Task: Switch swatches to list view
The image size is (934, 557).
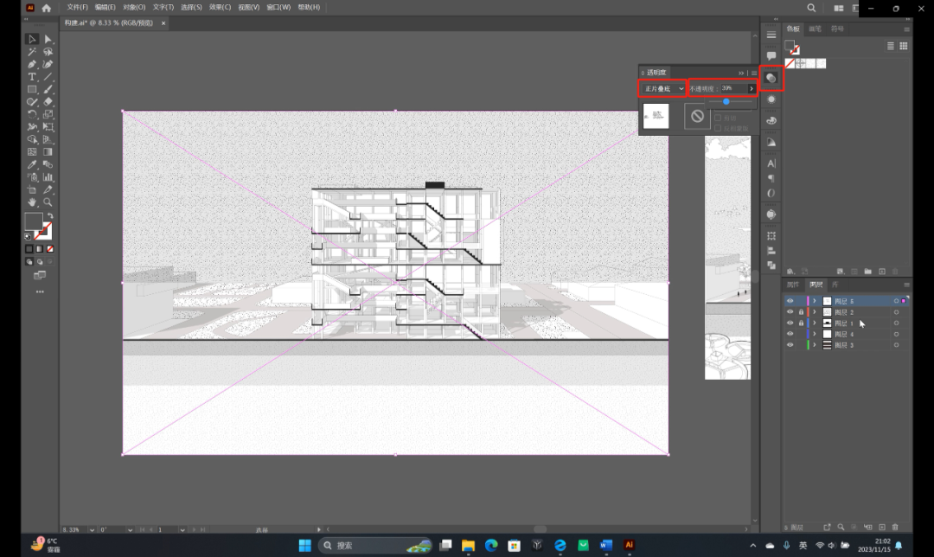Action: coord(891,46)
